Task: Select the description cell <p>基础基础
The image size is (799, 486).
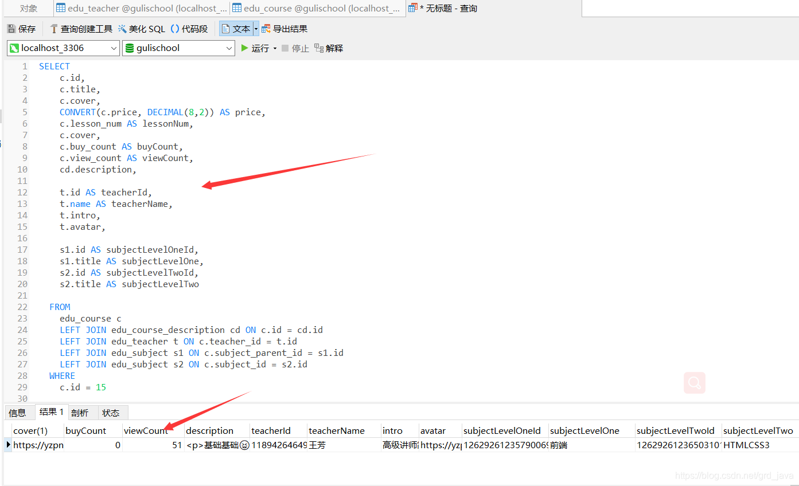Action: coord(217,445)
